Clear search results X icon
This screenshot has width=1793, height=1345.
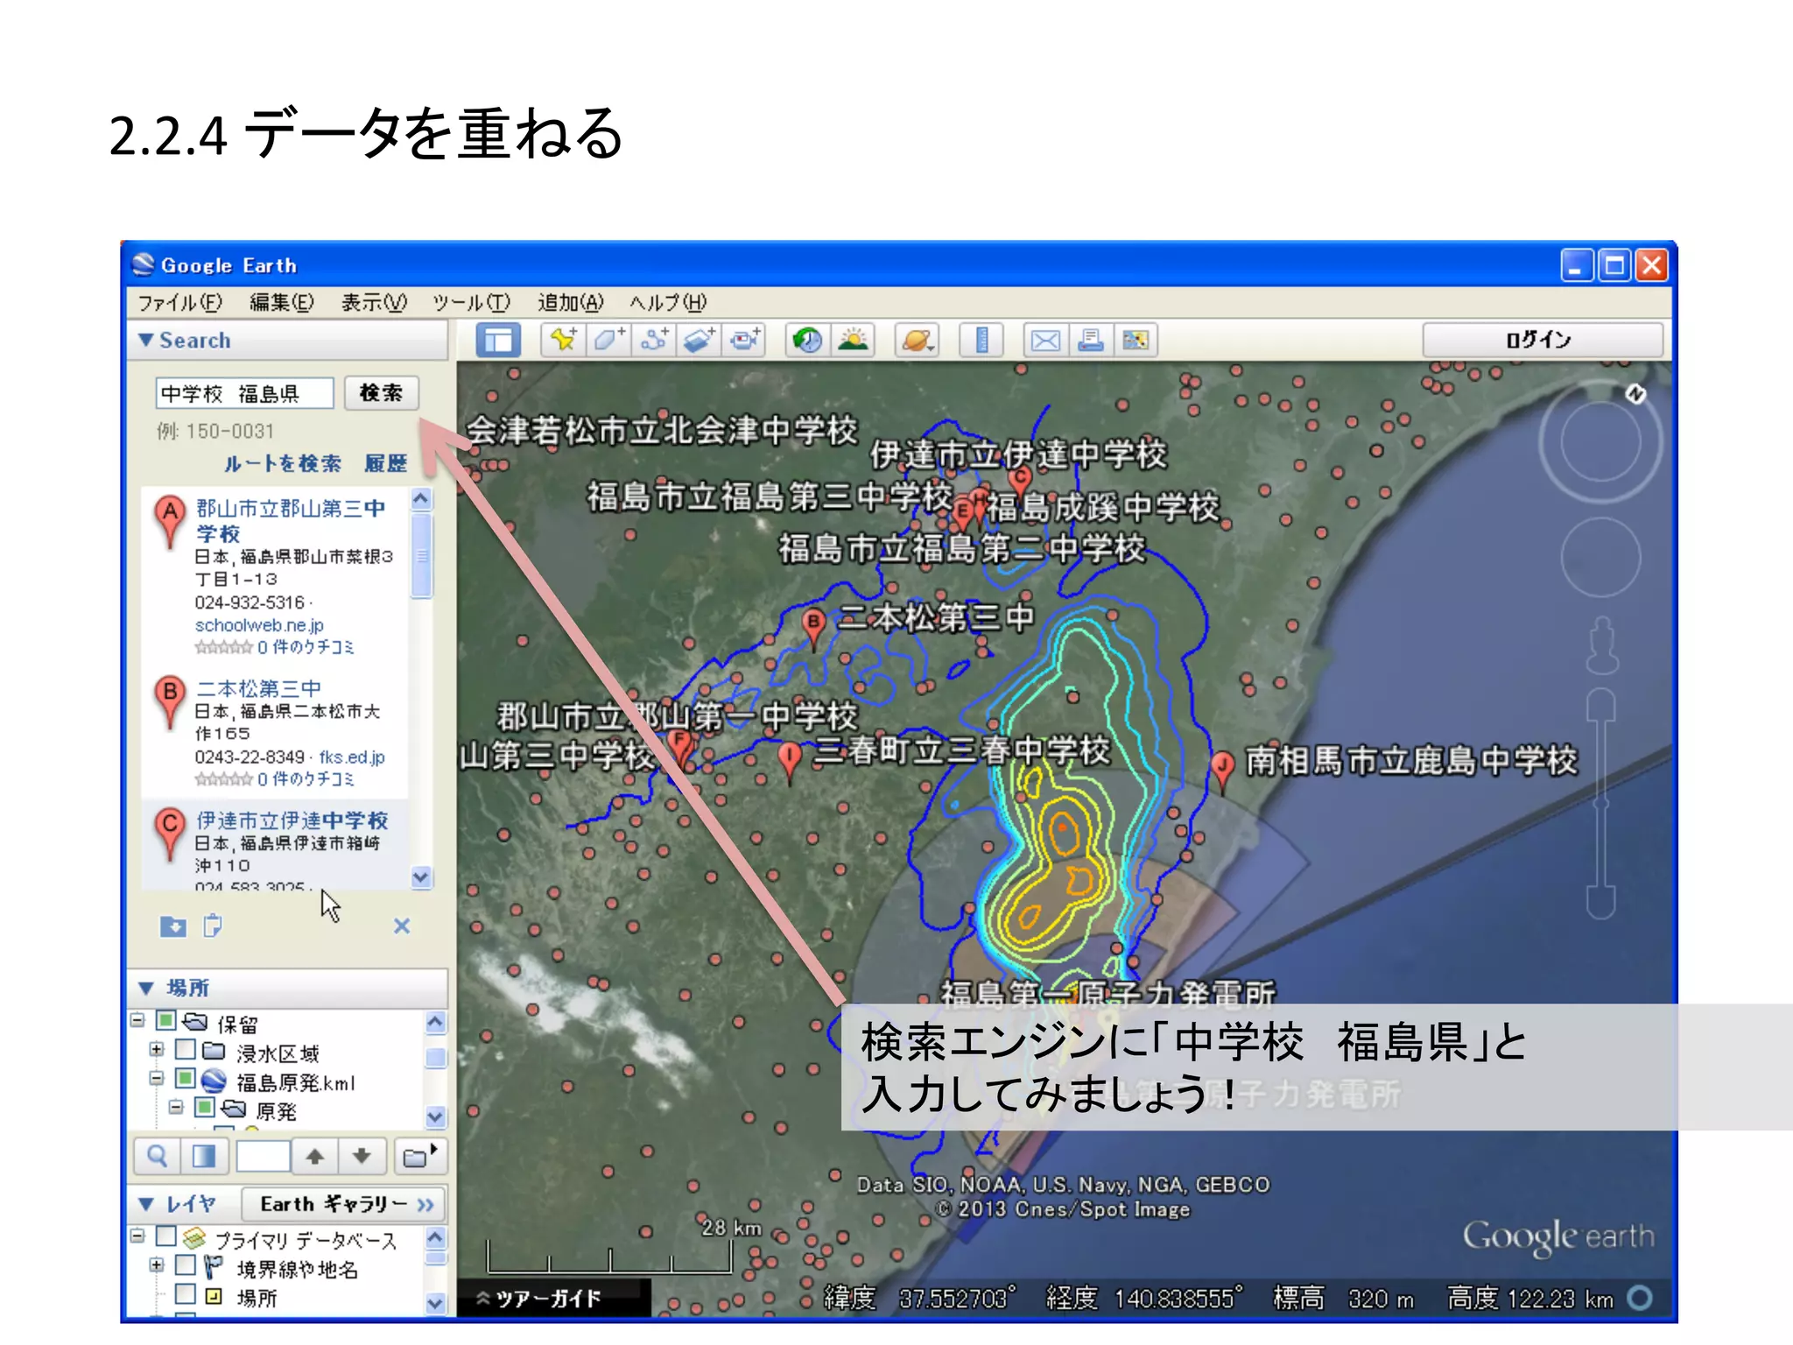(402, 926)
